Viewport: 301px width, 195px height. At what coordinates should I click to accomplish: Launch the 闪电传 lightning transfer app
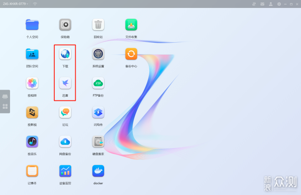coord(98,113)
